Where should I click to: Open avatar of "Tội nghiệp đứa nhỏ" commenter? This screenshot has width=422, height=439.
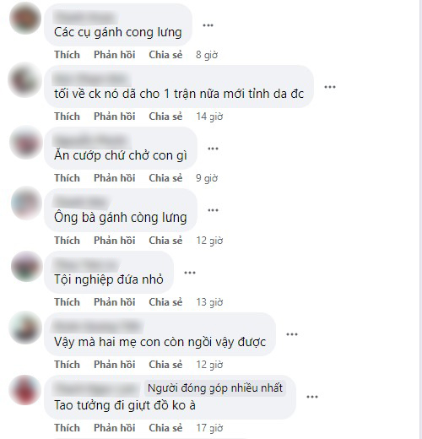[26, 266]
